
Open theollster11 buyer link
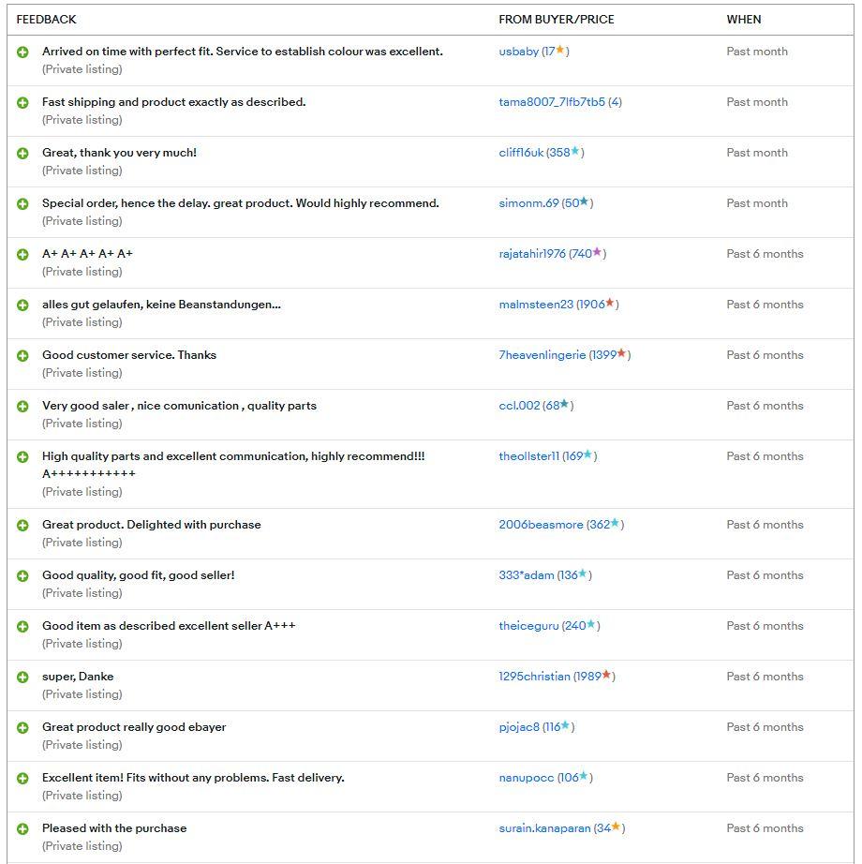(x=528, y=456)
